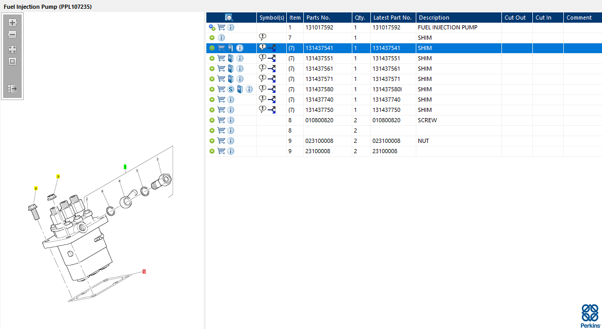Show info for blank item 8 row
602x329 pixels.
231,130
